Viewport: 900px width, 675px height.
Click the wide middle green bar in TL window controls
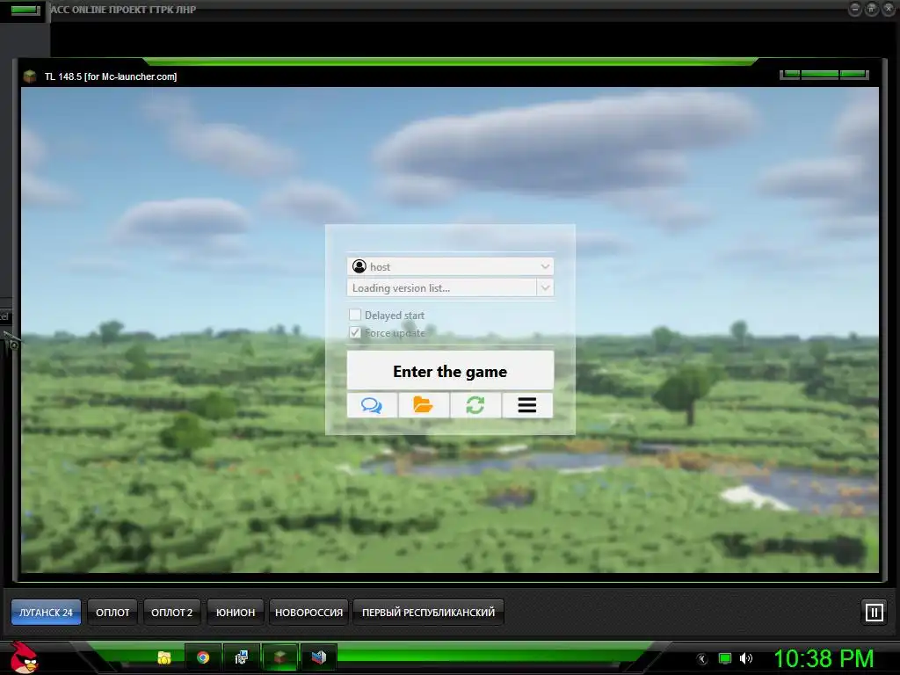[820, 74]
